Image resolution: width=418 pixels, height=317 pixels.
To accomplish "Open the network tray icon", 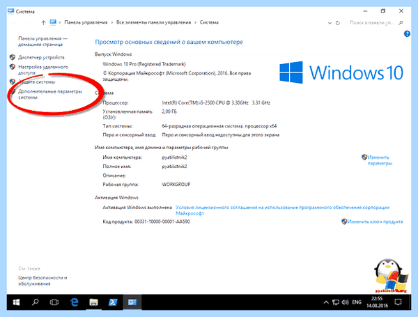I will click(336, 302).
